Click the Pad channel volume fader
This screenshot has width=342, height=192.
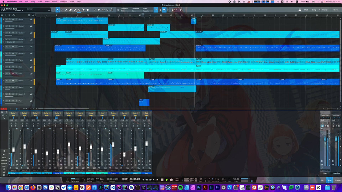click(146, 144)
